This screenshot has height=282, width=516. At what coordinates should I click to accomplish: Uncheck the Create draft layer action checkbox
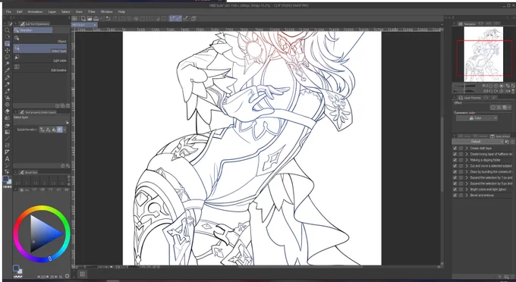coord(455,149)
